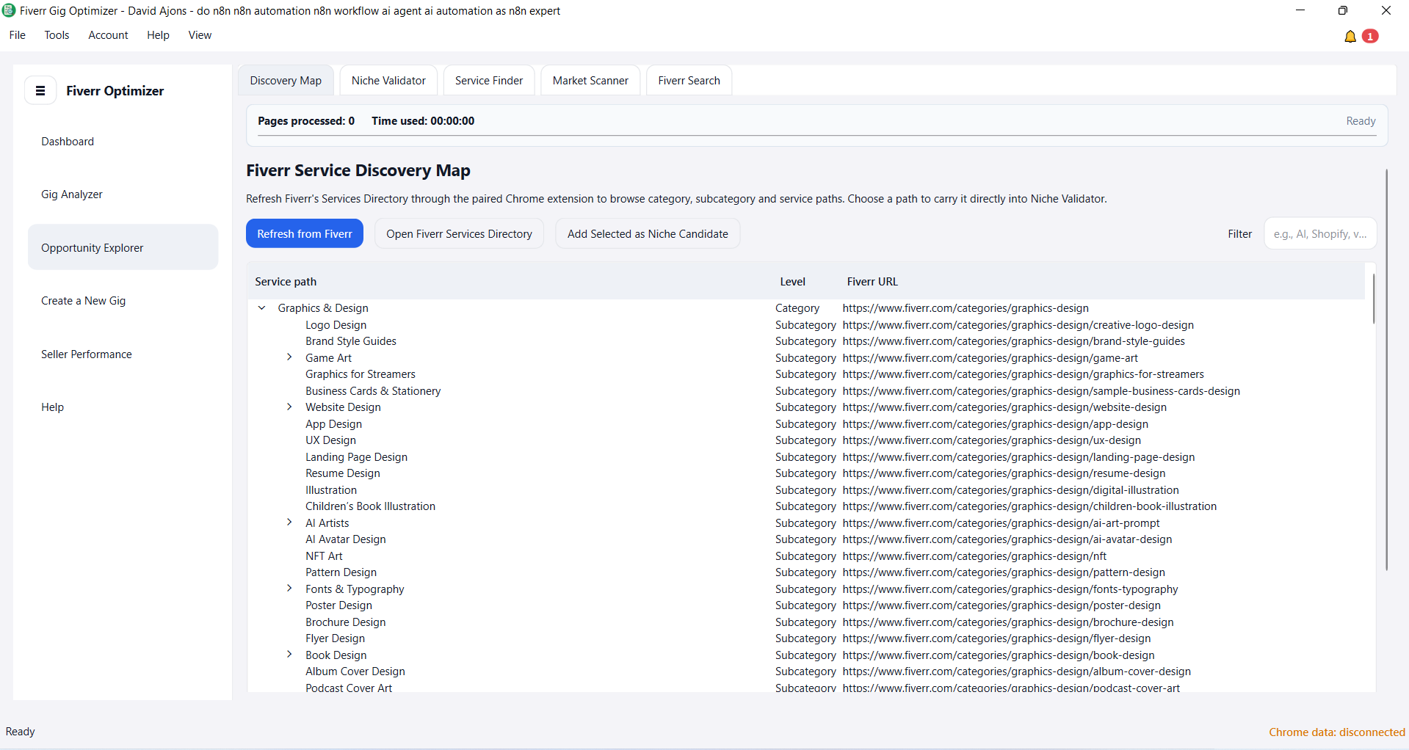Screen dimensions: 1409x750
Task: Select the Pattern Design row
Action: click(806, 572)
